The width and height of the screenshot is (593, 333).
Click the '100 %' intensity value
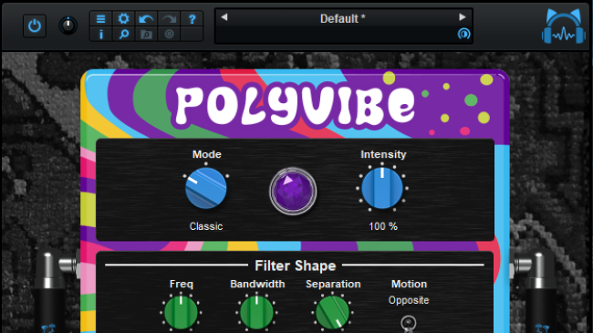(x=383, y=226)
